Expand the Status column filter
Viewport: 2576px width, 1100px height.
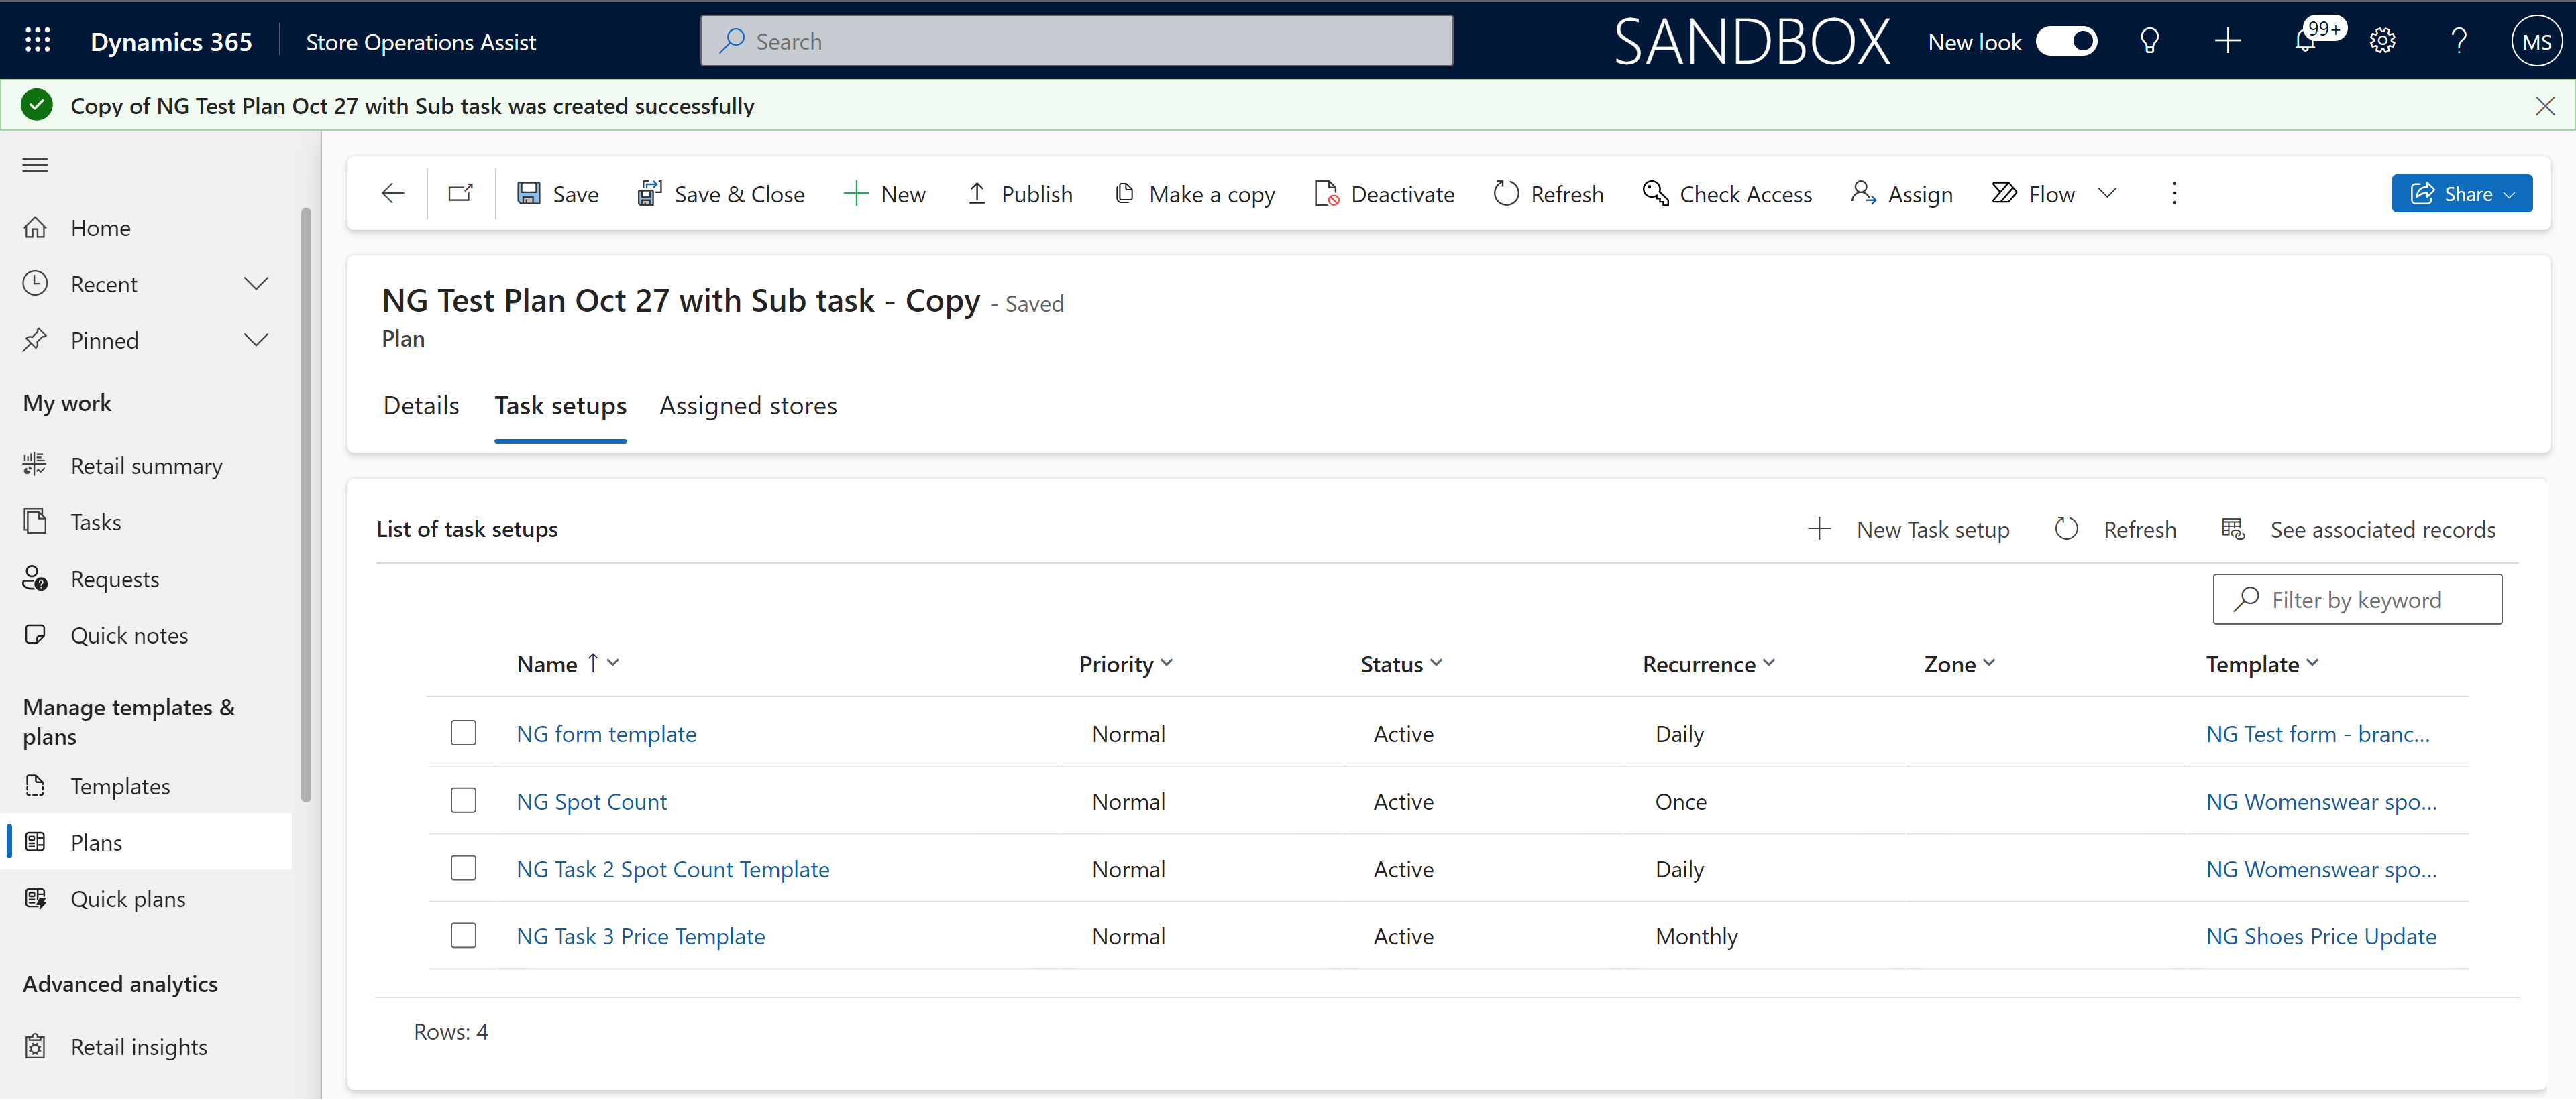click(1439, 663)
